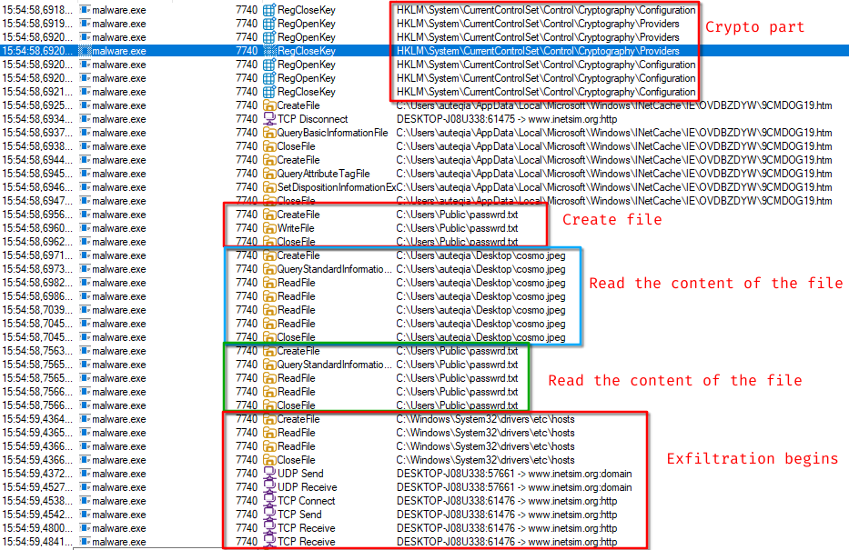Click the "Create file" annotation label
The height and width of the screenshot is (550, 849).
[x=611, y=220]
